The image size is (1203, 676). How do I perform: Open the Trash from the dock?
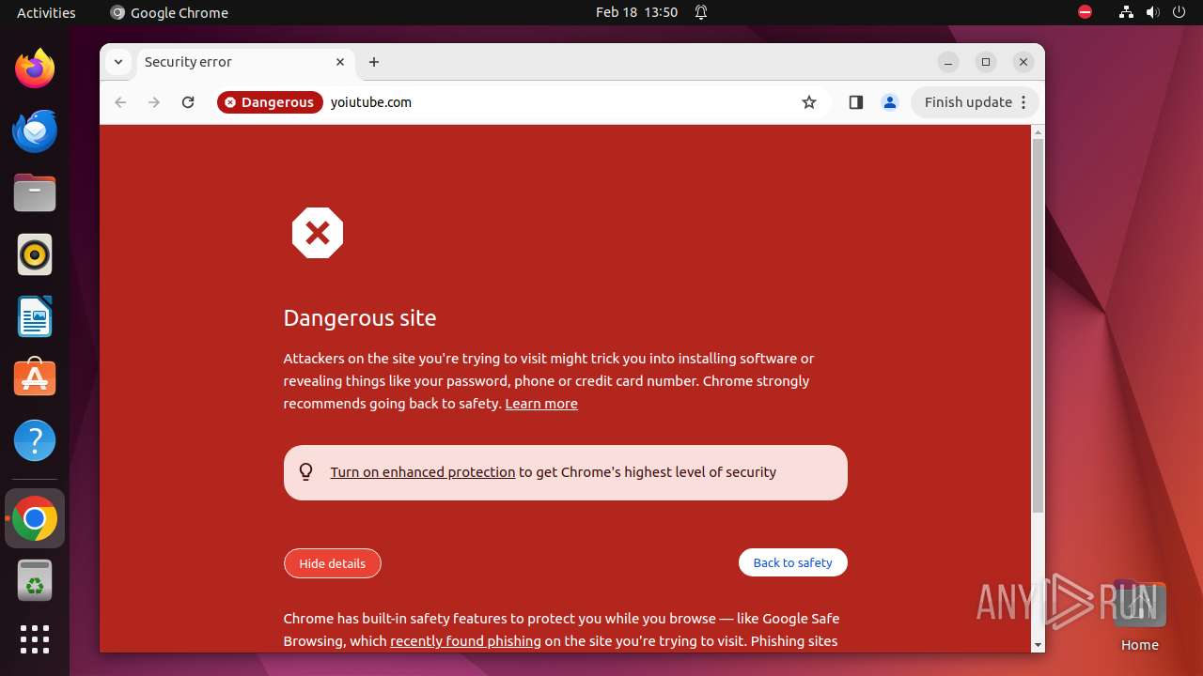pyautogui.click(x=35, y=580)
